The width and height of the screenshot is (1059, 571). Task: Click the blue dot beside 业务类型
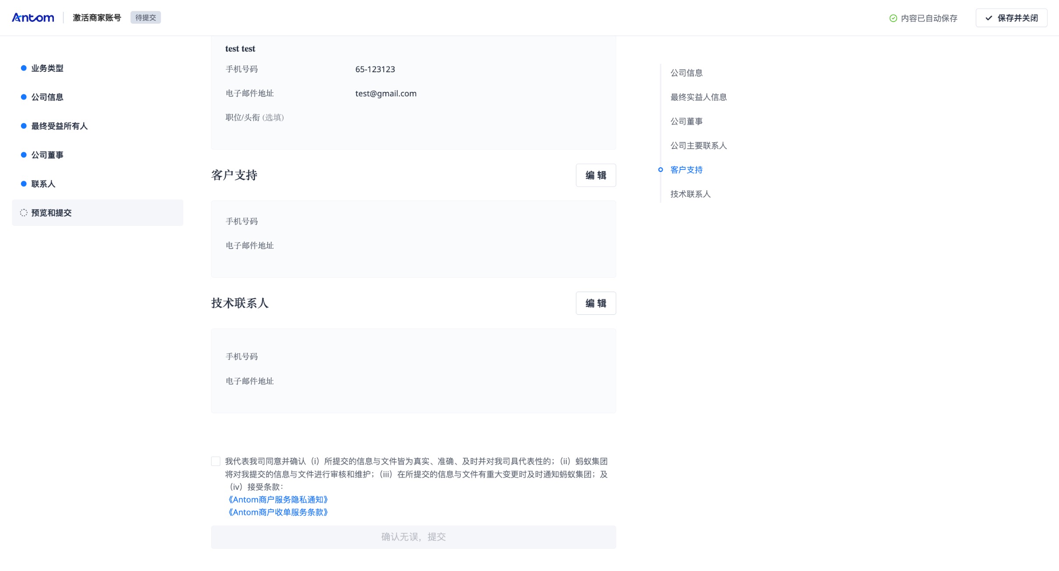point(23,68)
